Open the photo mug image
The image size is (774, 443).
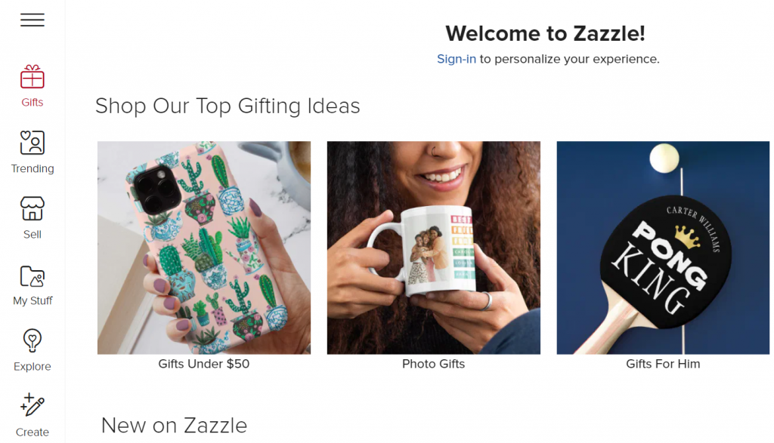(x=433, y=248)
